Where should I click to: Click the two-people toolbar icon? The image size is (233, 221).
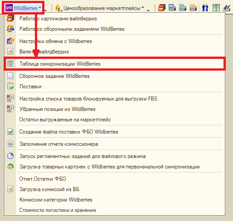[x=205, y=8]
